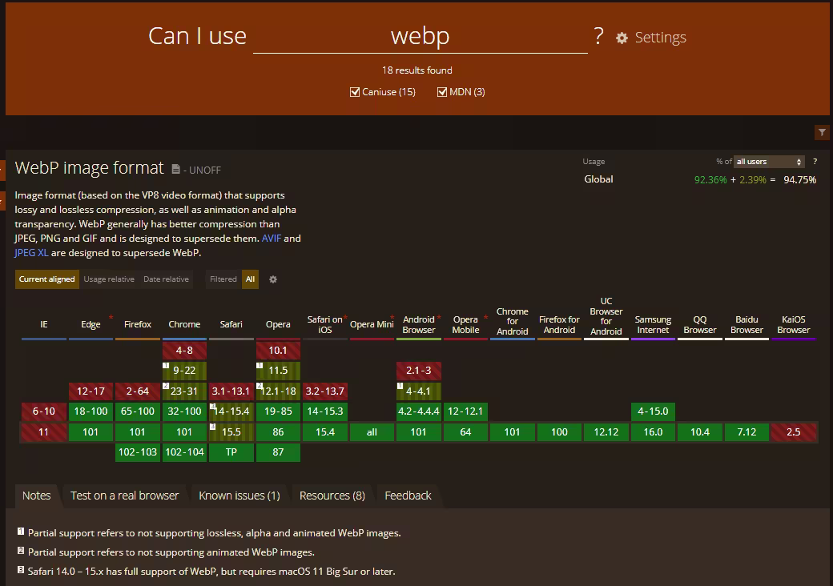This screenshot has height=586, width=833.
Task: Open Settings gear icon in header
Action: [x=622, y=38]
